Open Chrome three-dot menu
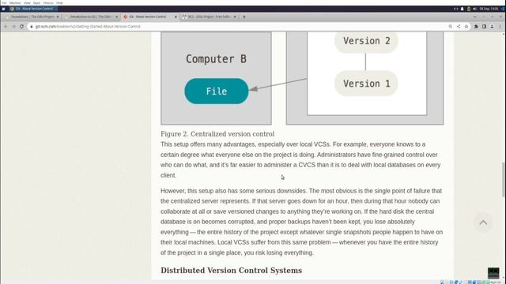The width and height of the screenshot is (506, 284). click(500, 26)
